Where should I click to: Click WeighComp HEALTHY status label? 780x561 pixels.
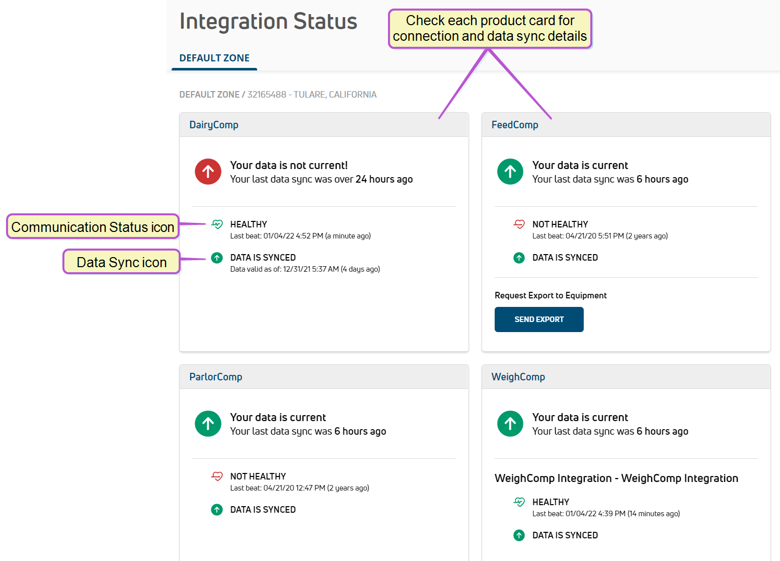click(x=551, y=502)
